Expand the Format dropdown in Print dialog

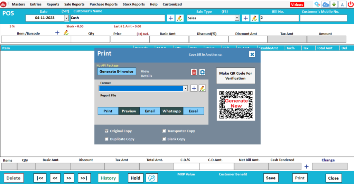click(x=185, y=88)
